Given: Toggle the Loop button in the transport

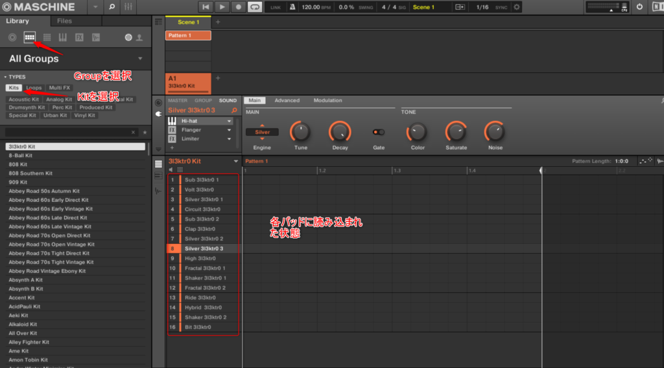Looking at the screenshot, I should point(254,7).
